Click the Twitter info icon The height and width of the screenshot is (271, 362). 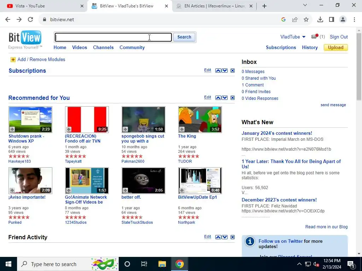tap(250, 241)
